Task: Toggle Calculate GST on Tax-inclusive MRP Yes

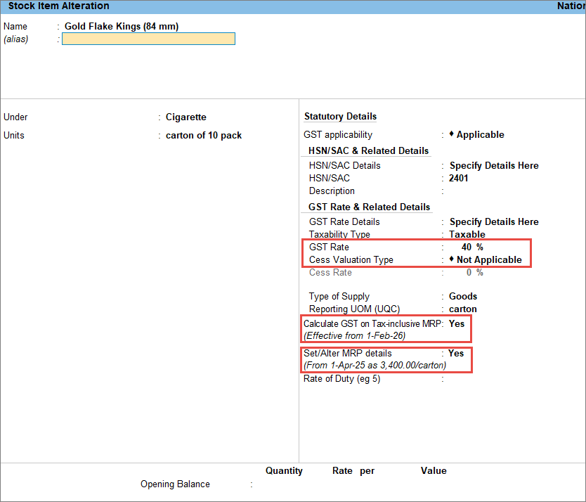Action: [x=457, y=323]
